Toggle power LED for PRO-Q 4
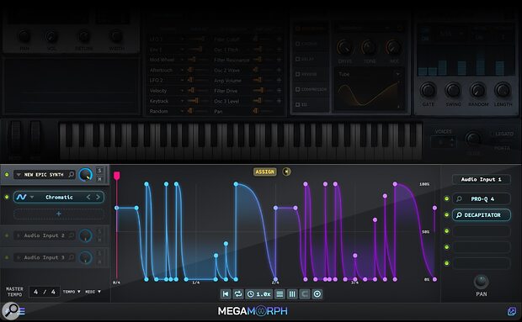The width and height of the screenshot is (522, 322). pyautogui.click(x=447, y=198)
